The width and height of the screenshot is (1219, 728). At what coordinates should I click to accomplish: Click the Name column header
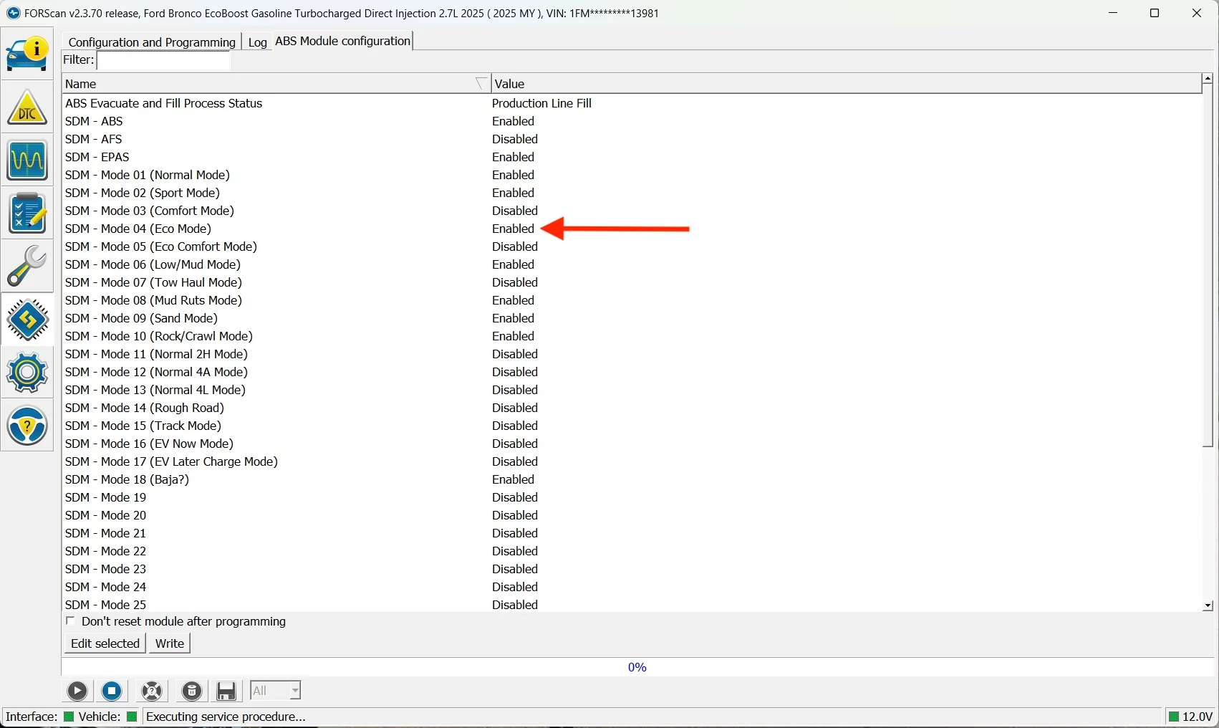[276, 84]
